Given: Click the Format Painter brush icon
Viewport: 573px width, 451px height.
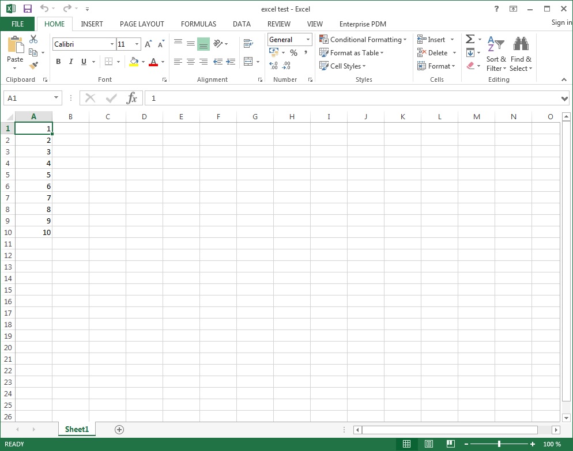Looking at the screenshot, I should pyautogui.click(x=33, y=66).
